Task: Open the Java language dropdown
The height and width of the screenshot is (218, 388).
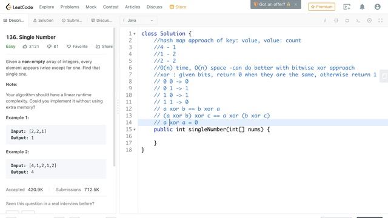Action: 138,20
